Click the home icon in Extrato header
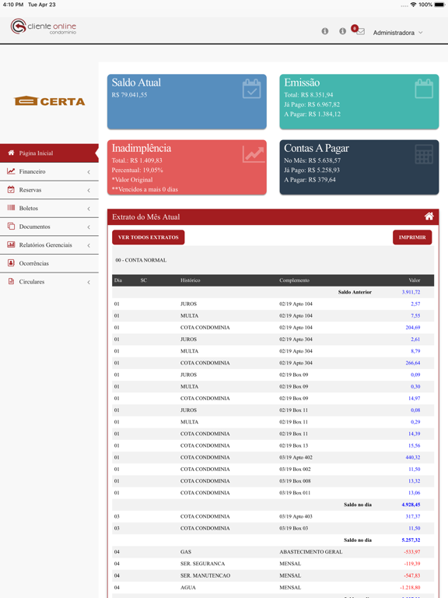 point(429,216)
